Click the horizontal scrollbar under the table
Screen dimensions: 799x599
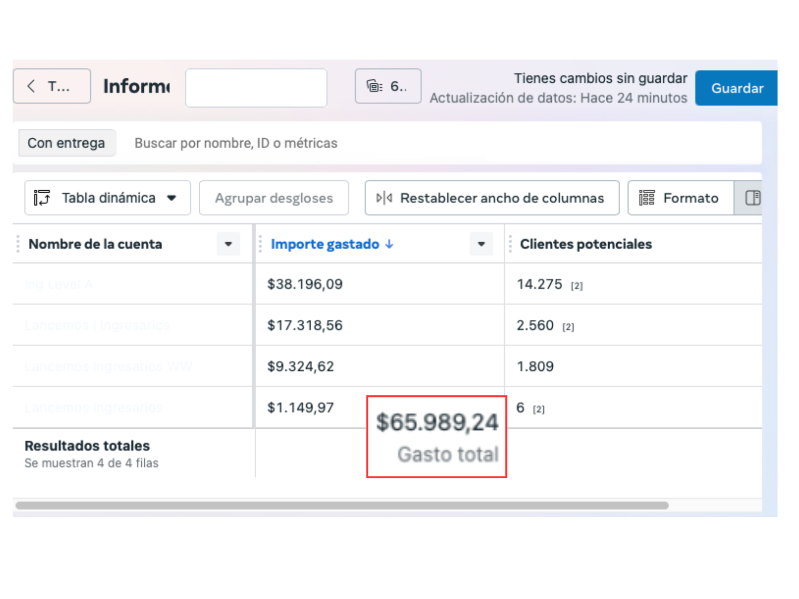[x=342, y=505]
